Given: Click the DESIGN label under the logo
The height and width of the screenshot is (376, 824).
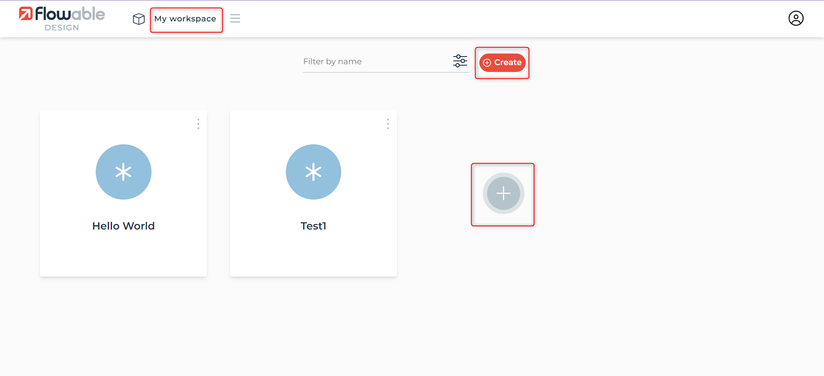Looking at the screenshot, I should point(62,28).
